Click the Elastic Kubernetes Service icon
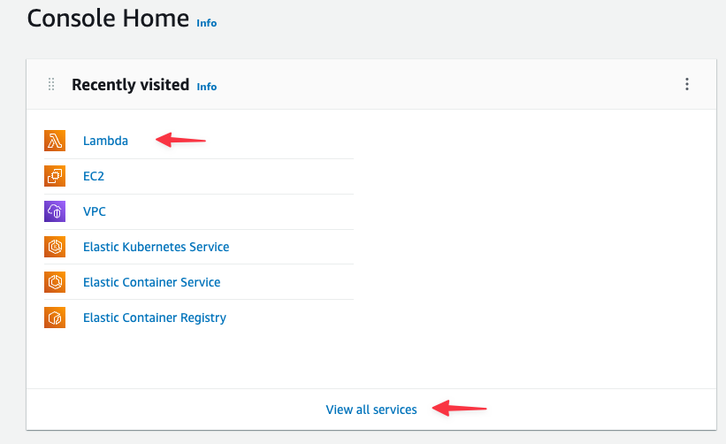The height and width of the screenshot is (444, 726). pyautogui.click(x=55, y=247)
